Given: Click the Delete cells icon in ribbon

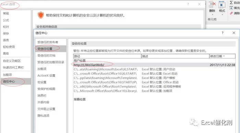Looking at the screenshot, I should (x=212, y=4).
